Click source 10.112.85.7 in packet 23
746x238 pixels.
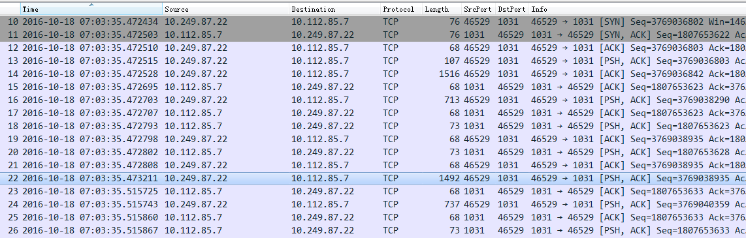click(x=193, y=192)
